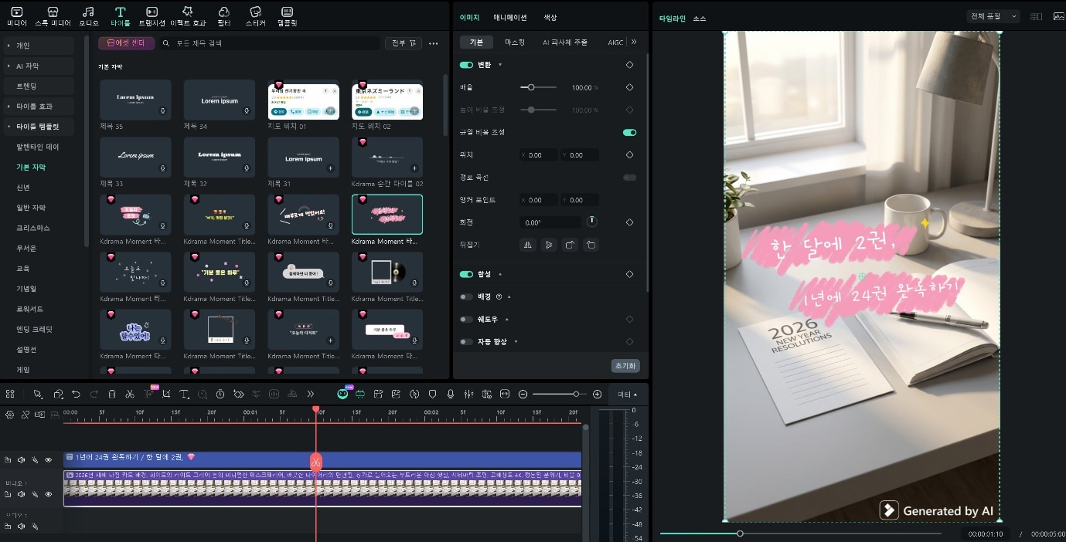This screenshot has width=1066, height=542.
Task: Click the text tool icon in timeline toolbar
Action: click(184, 395)
